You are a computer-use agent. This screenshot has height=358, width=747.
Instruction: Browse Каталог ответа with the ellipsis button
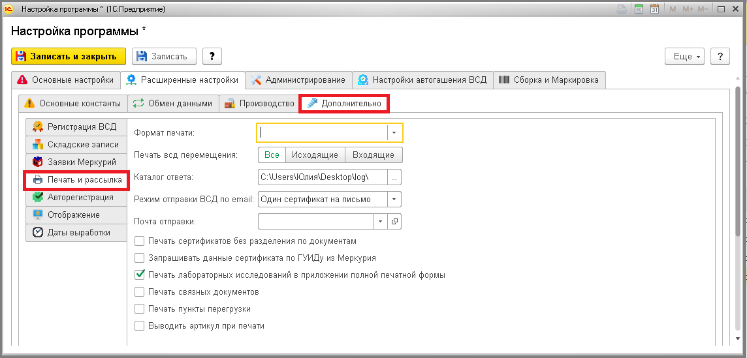[394, 177]
